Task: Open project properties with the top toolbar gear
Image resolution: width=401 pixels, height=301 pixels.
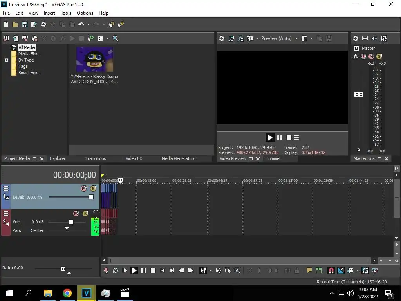Action: pyautogui.click(x=43, y=24)
